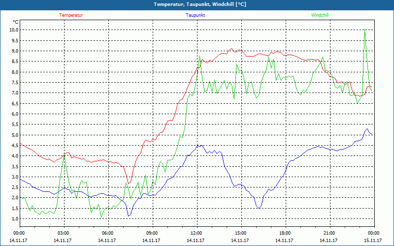
Task: Click the '21:00' time label
Action: click(x=329, y=233)
